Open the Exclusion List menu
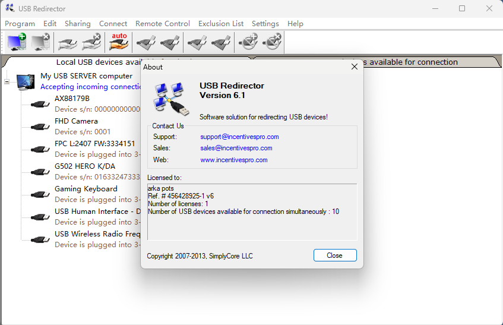The height and width of the screenshot is (325, 503). 221,24
